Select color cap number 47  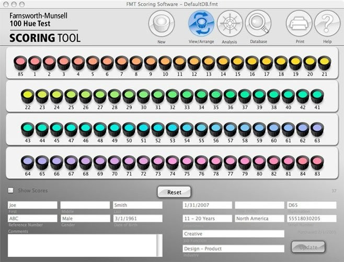pyautogui.click(x=71, y=129)
